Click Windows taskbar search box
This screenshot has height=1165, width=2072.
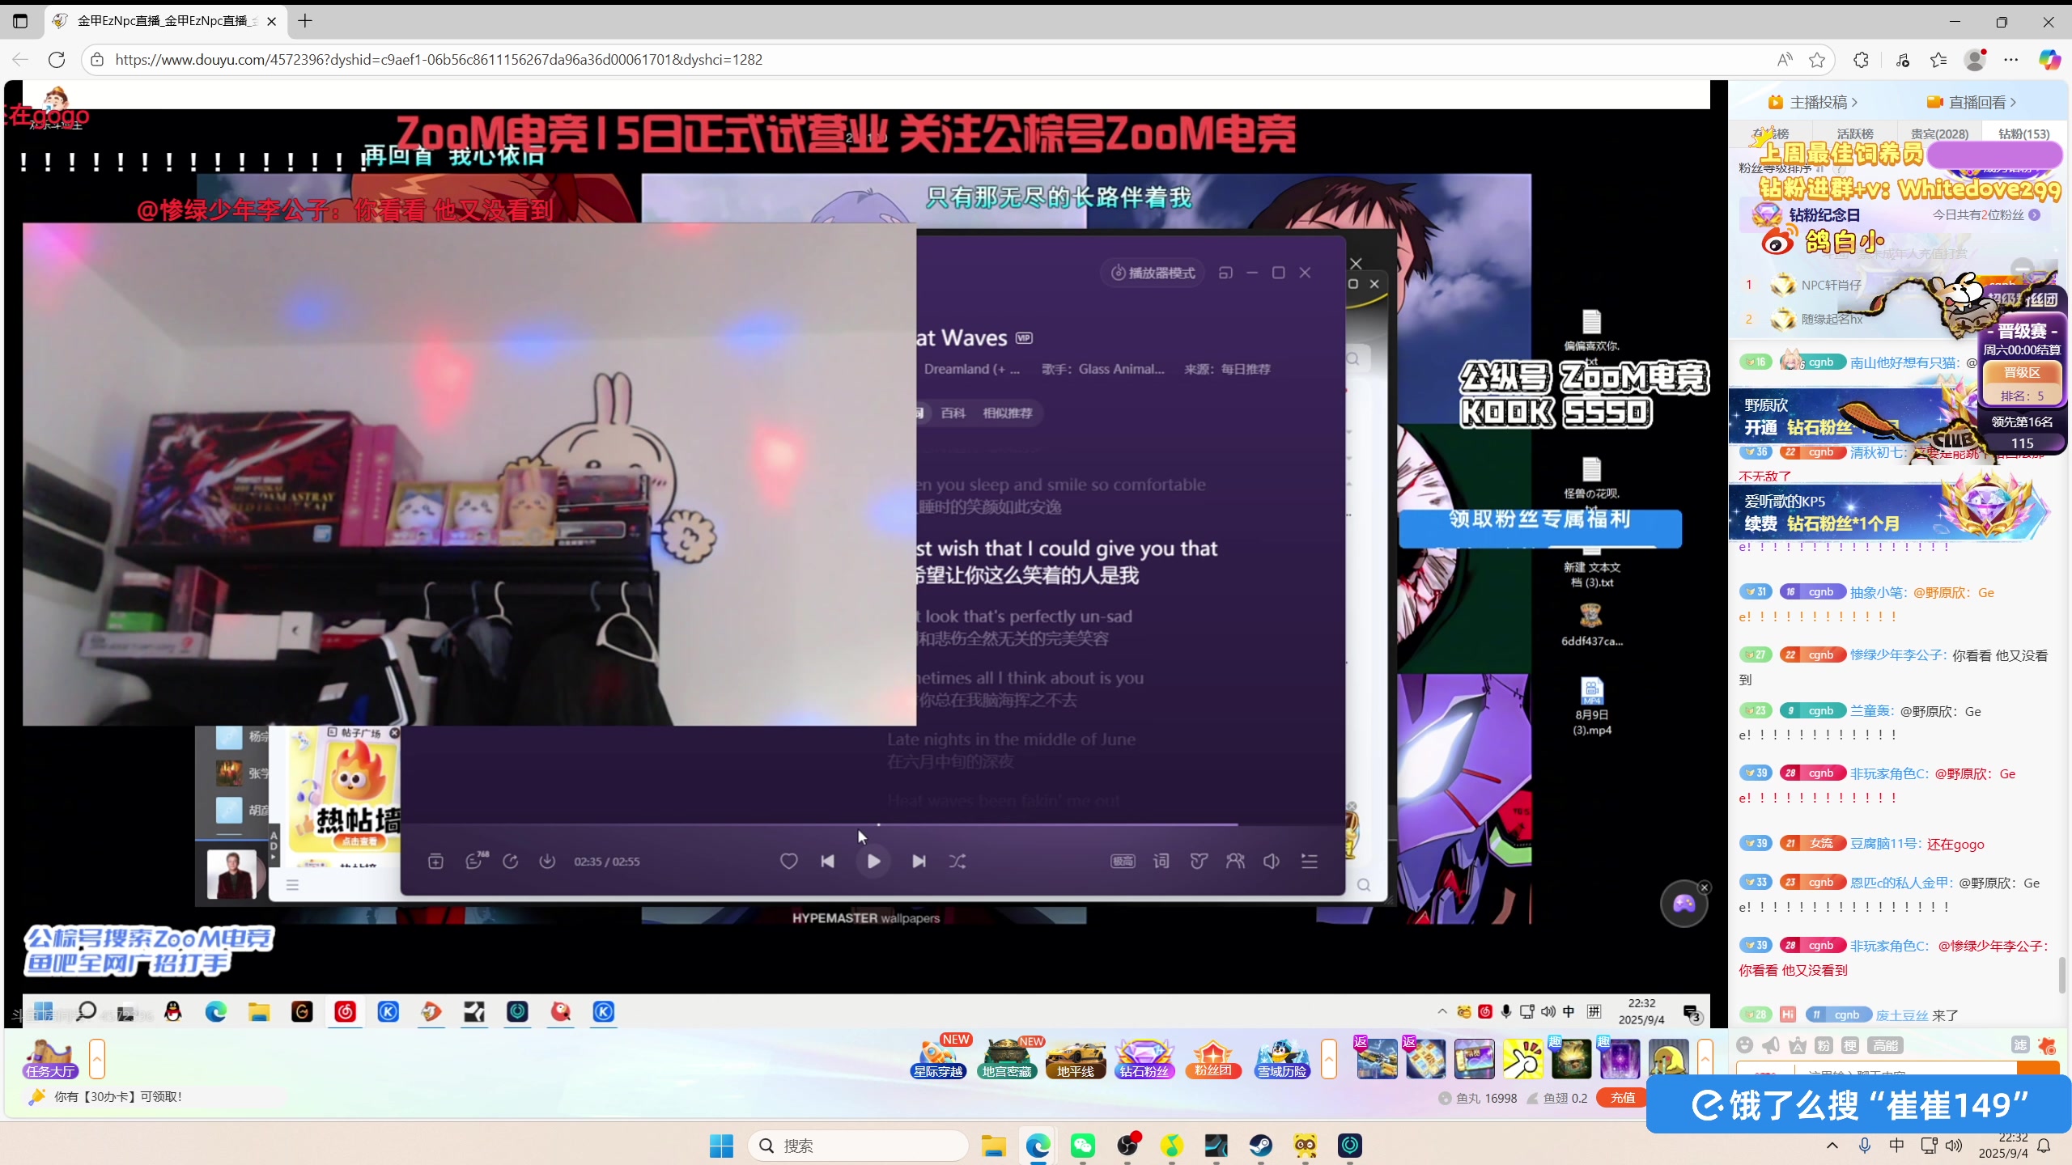point(858,1146)
